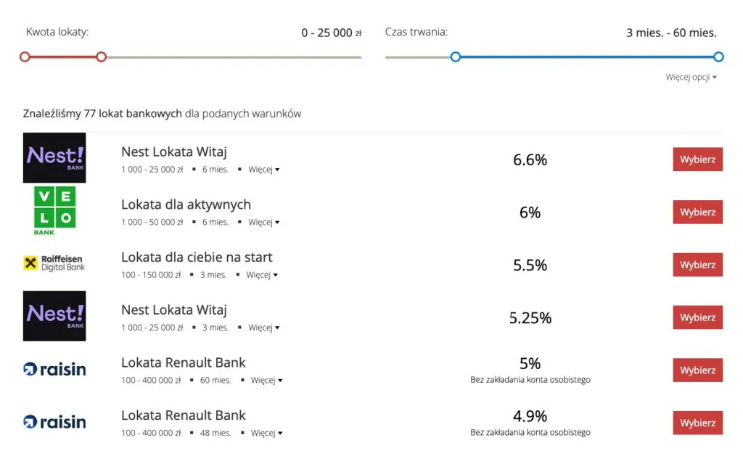
Task: Click the Nest Bank logo beside the 5.25% offer
Action: (x=54, y=316)
